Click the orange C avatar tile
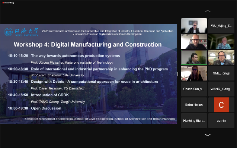The image size is (237, 149). point(221,105)
